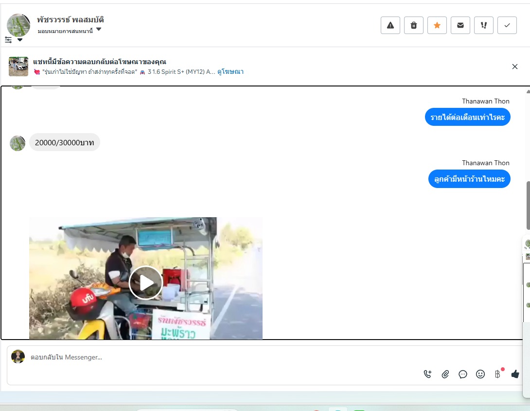Select message รายได้ต่อเดือนเท่าไรคะ
The height and width of the screenshot is (411, 530).
click(x=467, y=117)
